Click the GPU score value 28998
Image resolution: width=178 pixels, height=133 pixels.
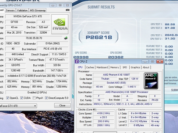click(x=81, y=57)
